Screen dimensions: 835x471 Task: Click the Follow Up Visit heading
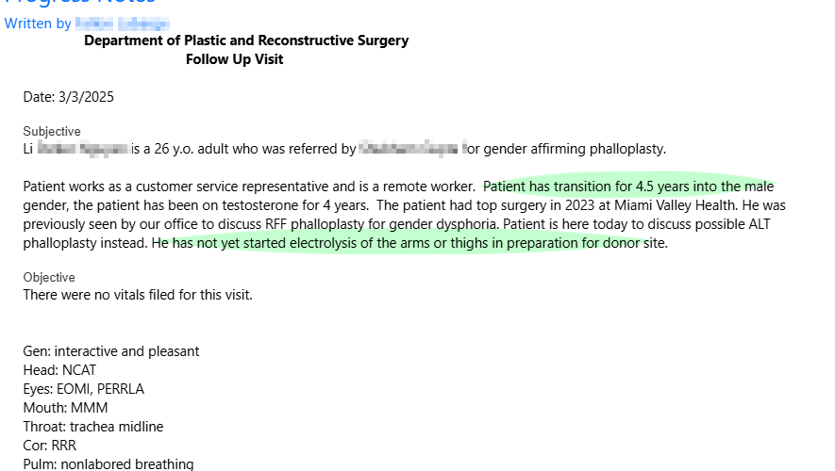(x=234, y=59)
